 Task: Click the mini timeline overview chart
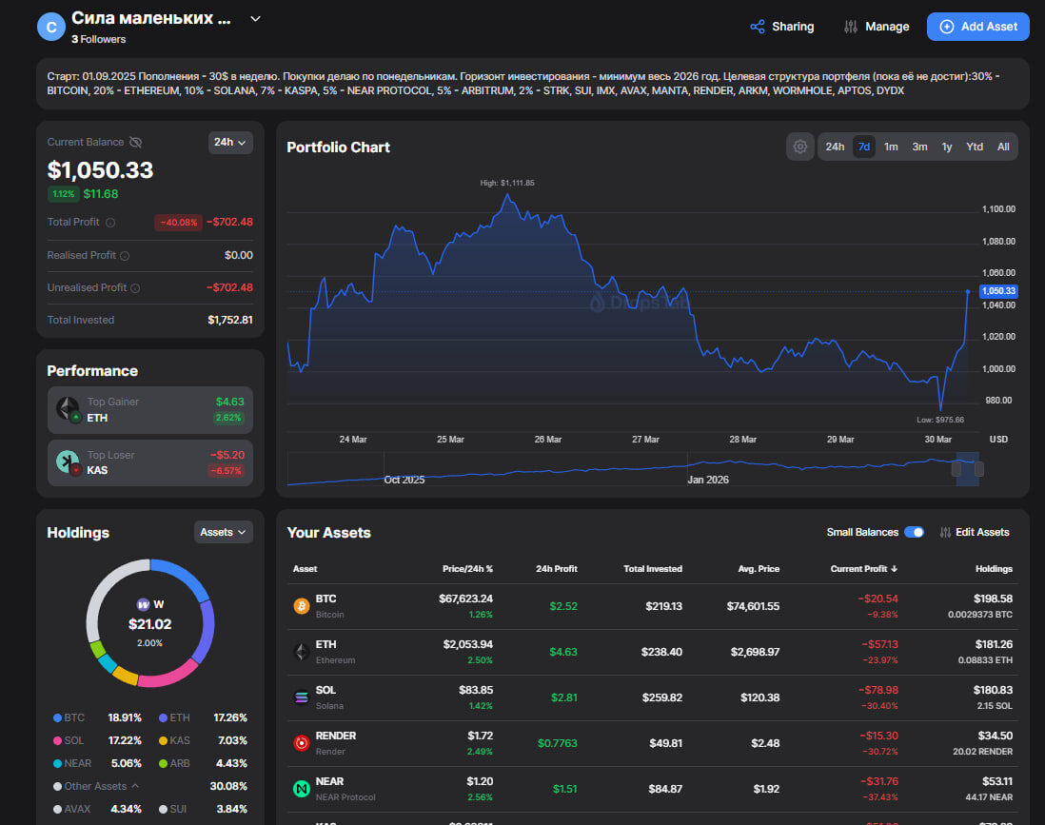[633, 469]
